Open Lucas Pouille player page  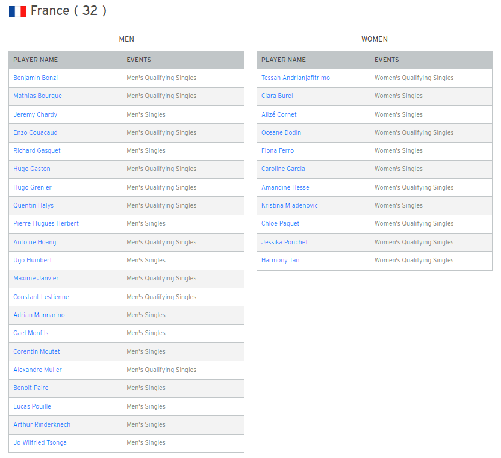pyautogui.click(x=32, y=407)
